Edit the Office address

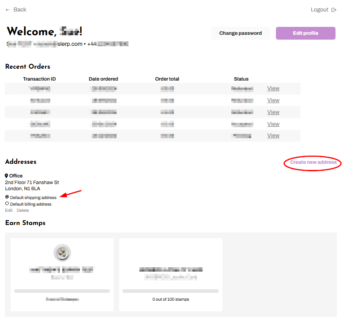click(x=9, y=210)
